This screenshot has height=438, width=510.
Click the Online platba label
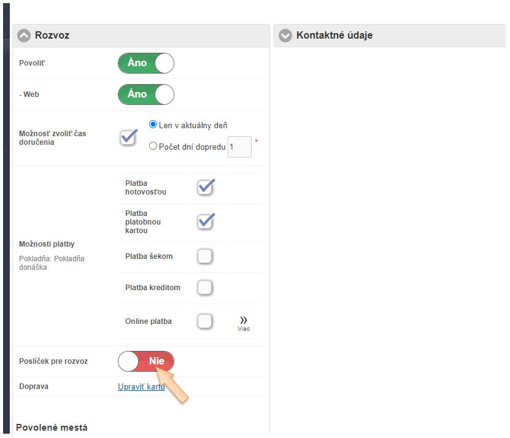coord(148,321)
